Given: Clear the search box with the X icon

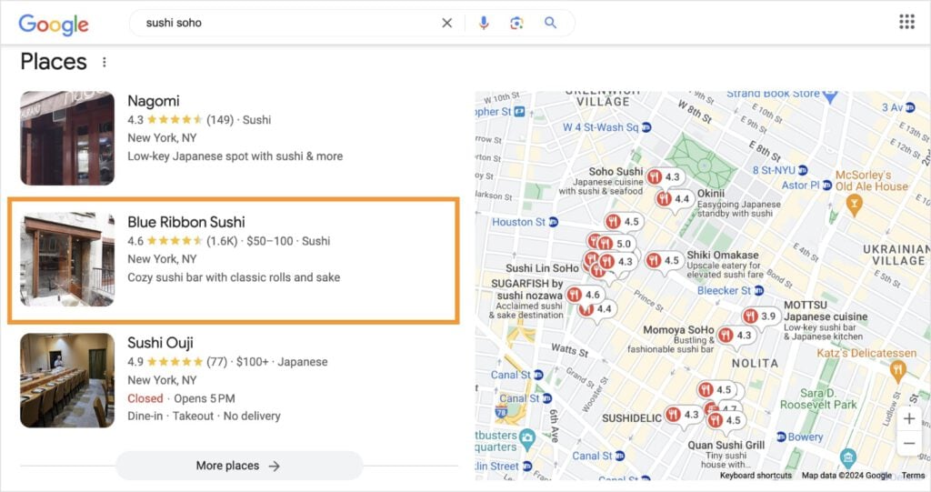Looking at the screenshot, I should point(447,23).
